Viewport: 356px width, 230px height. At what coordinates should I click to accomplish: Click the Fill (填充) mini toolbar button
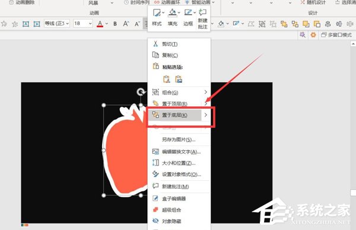(173, 17)
